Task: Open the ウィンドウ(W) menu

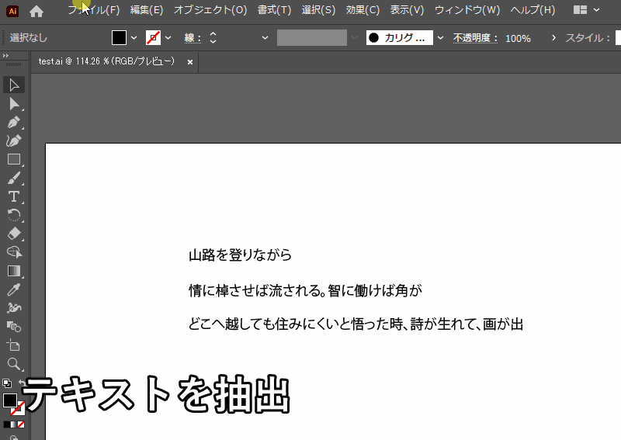Action: 467,10
